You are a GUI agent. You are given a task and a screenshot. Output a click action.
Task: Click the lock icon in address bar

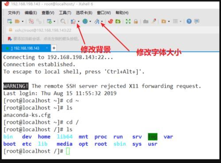pyautogui.click(x=11, y=30)
